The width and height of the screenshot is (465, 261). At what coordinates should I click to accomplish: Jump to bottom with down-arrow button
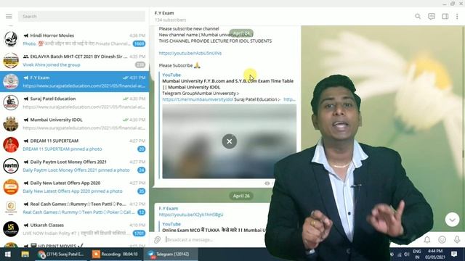click(x=452, y=220)
